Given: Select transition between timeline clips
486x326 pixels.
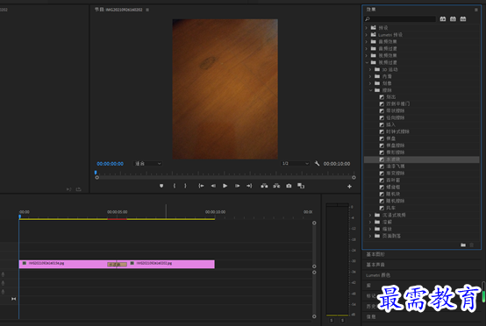Looking at the screenshot, I should point(117,265).
